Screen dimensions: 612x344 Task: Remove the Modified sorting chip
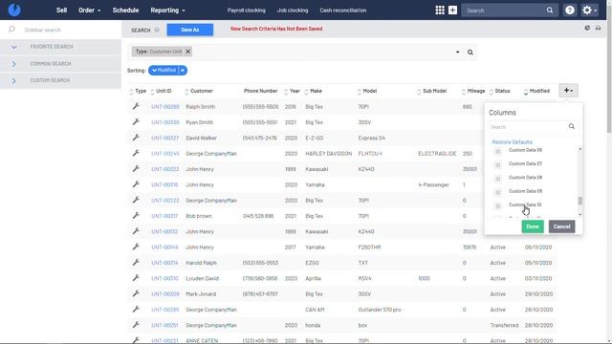click(x=183, y=70)
